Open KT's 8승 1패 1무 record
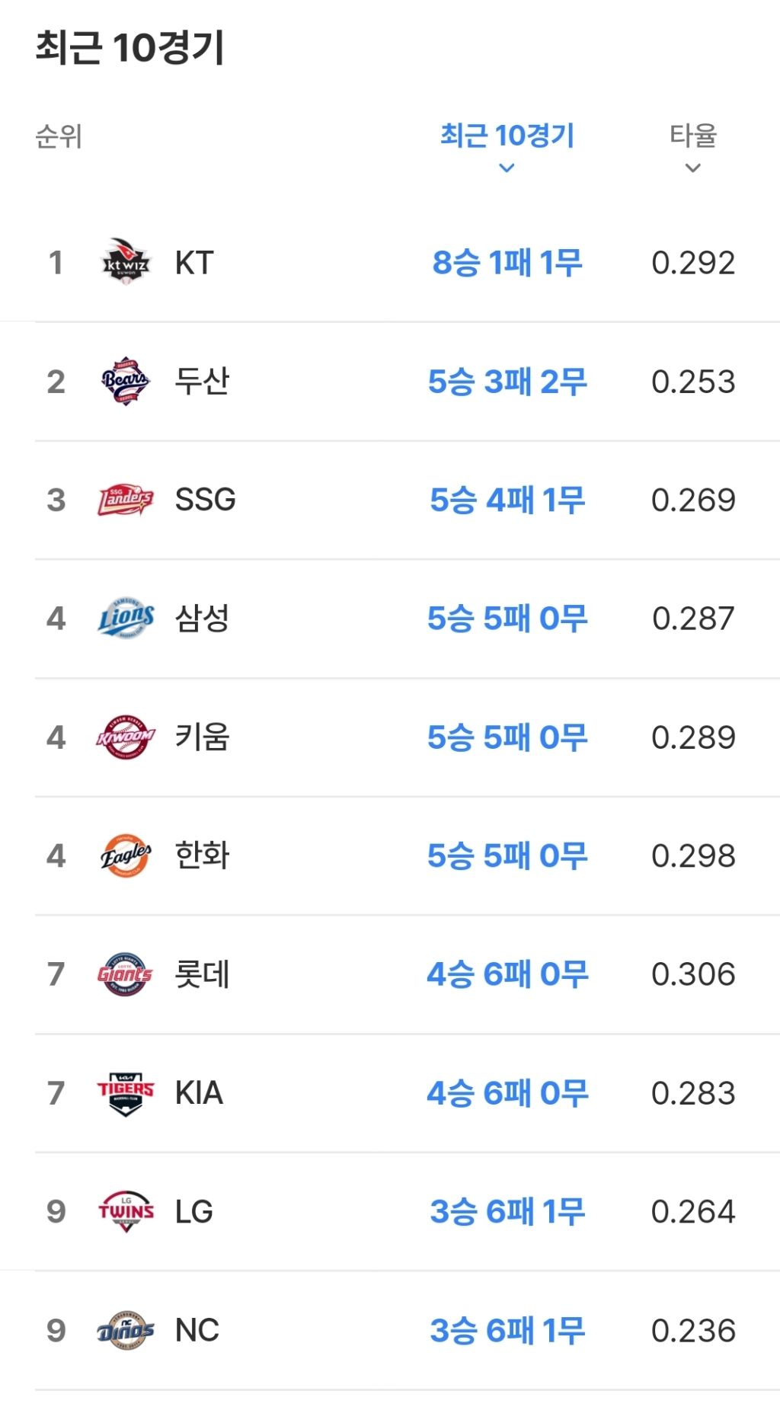 point(507,263)
